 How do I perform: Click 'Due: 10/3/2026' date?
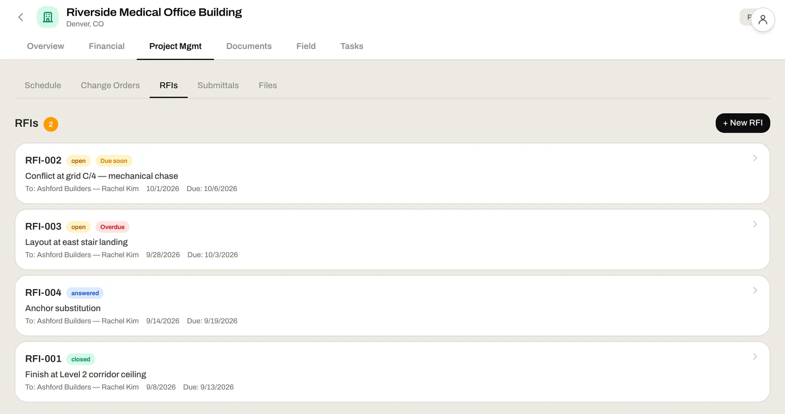coord(212,255)
